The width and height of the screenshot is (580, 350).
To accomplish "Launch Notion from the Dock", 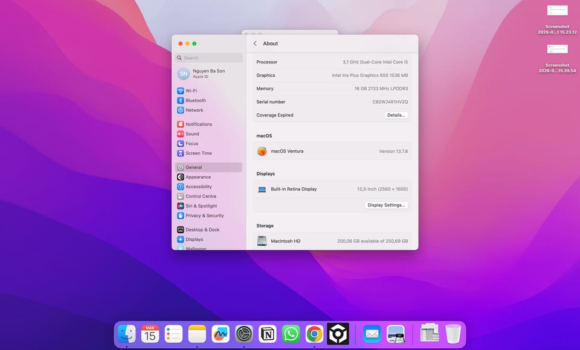I will [268, 334].
